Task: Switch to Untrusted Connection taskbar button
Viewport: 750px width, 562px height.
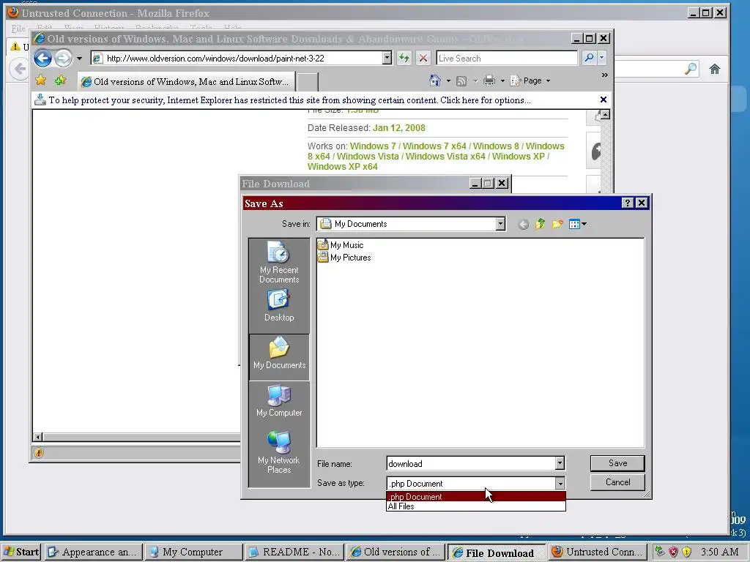Action: pos(598,552)
